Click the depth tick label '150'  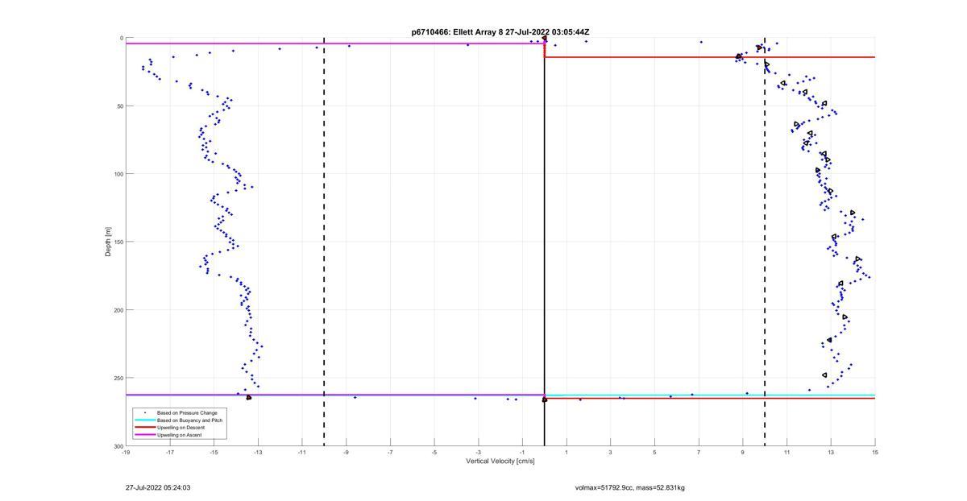[118, 242]
